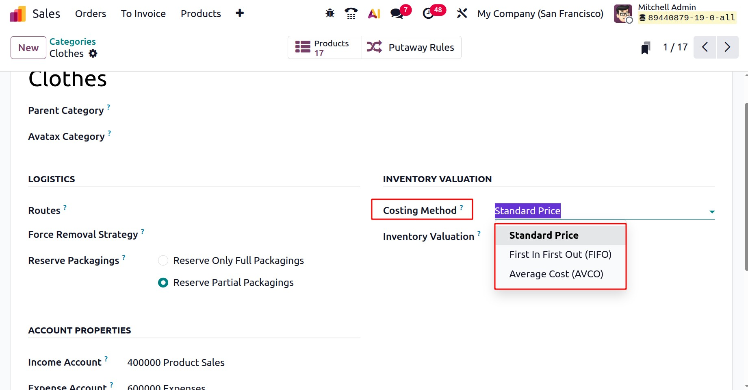The width and height of the screenshot is (748, 390).
Task: Click the tools wrench-screwdriver icon
Action: [462, 13]
